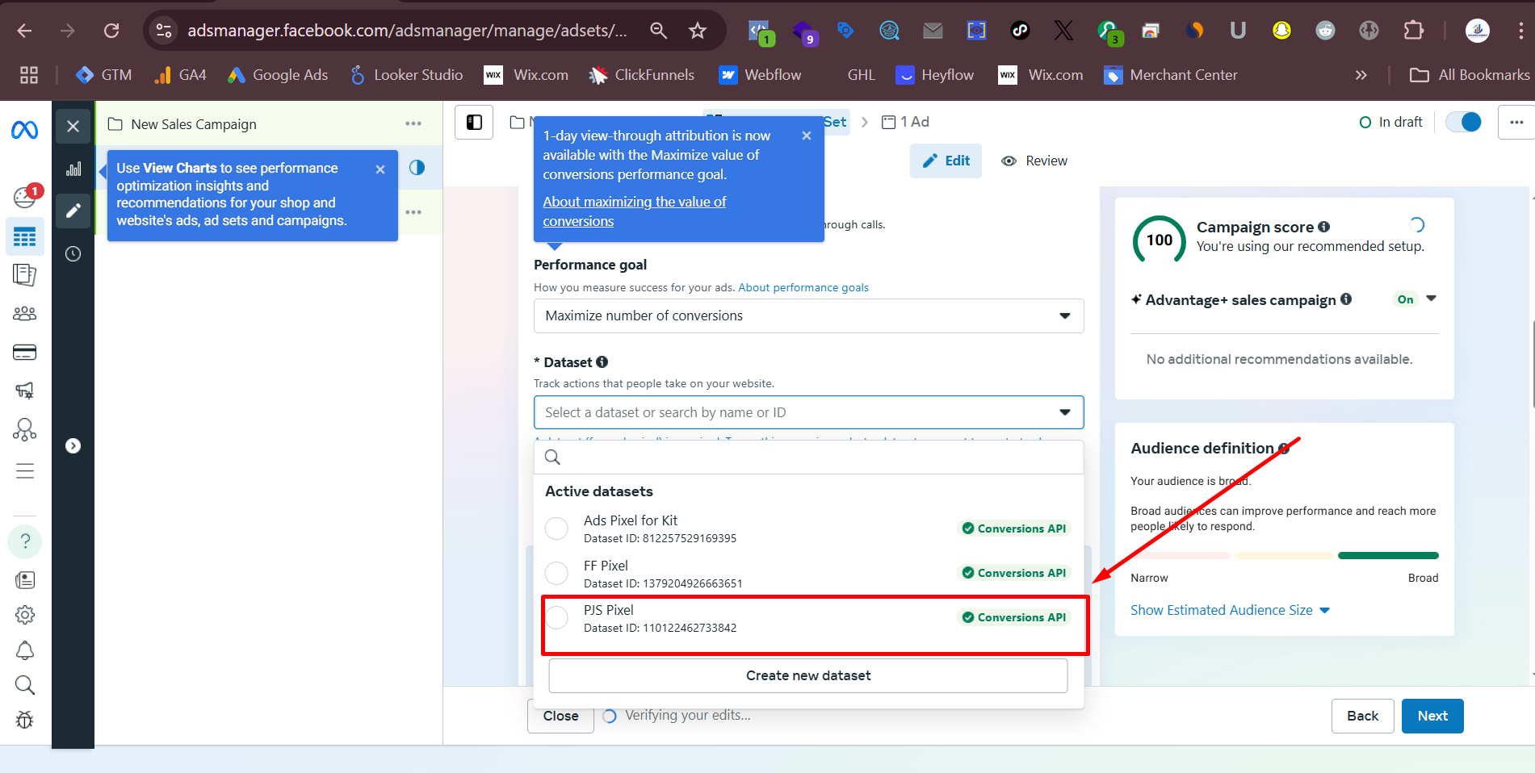This screenshot has height=773, width=1535.
Task: Click the Create new dataset button
Action: [807, 676]
